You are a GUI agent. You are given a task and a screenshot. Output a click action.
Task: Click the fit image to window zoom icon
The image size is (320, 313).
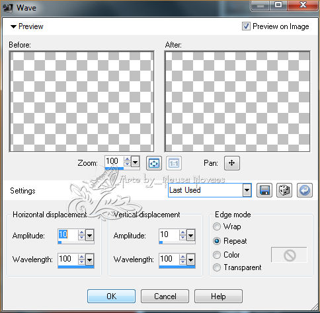point(154,163)
